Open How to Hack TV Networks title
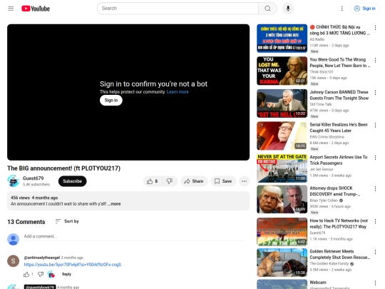 [x=339, y=223]
